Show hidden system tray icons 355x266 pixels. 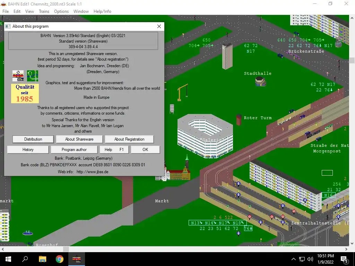[x=293, y=259]
